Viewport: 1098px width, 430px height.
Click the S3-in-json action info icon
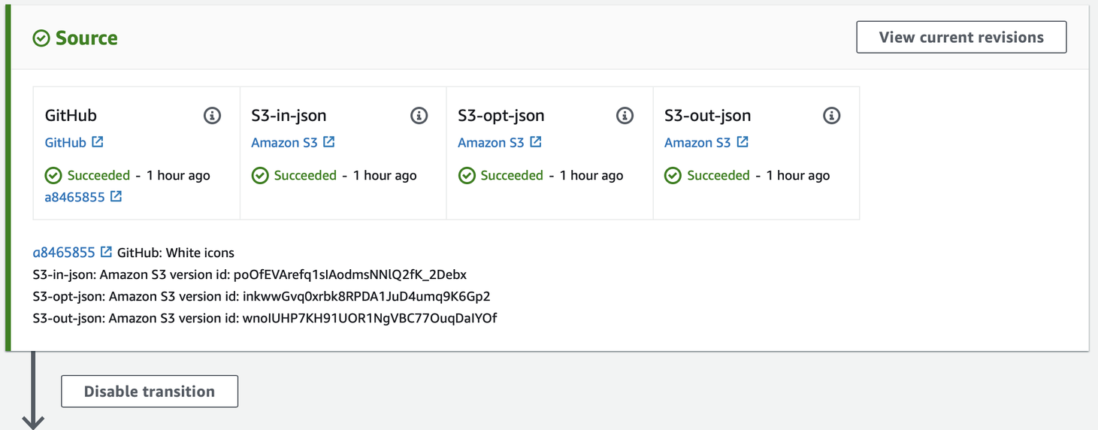[x=419, y=116]
